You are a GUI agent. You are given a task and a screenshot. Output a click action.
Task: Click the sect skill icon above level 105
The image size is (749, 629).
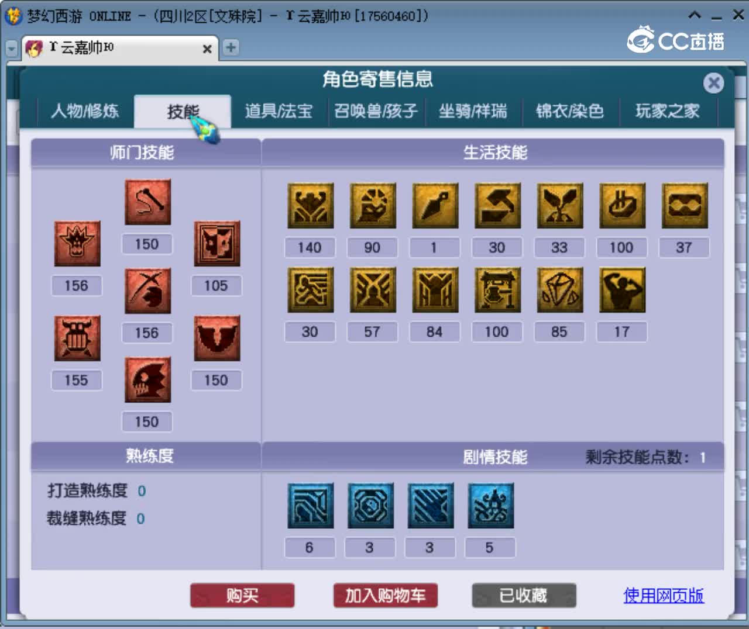click(x=217, y=244)
